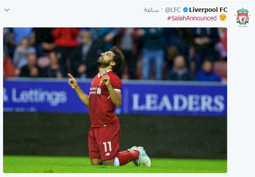
Task: Click the winking face emoji
Action: point(223,18)
